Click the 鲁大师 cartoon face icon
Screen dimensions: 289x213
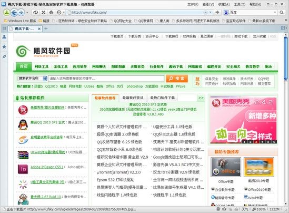click(x=23, y=199)
